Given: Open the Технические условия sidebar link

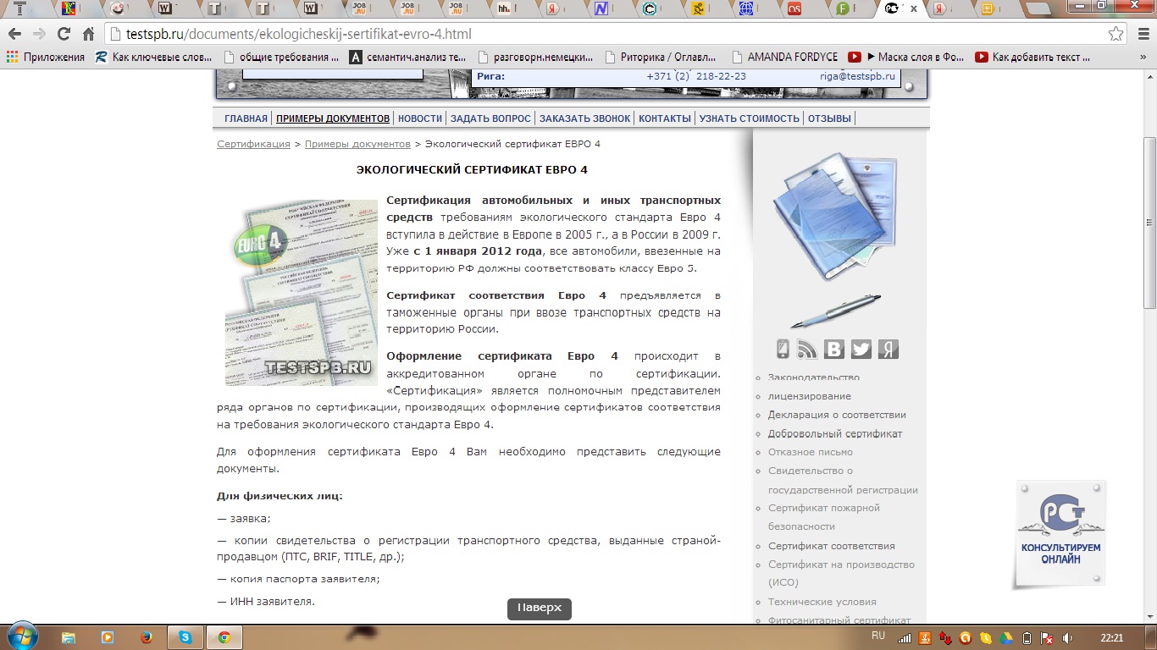Looking at the screenshot, I should pos(822,602).
